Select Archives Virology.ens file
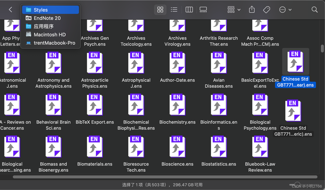This screenshot has width=325, height=190. 177,33
